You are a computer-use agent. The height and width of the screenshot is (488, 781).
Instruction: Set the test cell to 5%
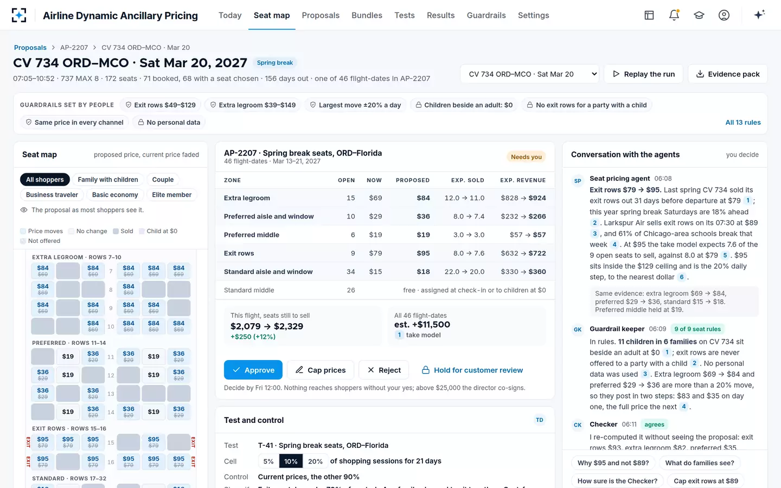tap(268, 461)
